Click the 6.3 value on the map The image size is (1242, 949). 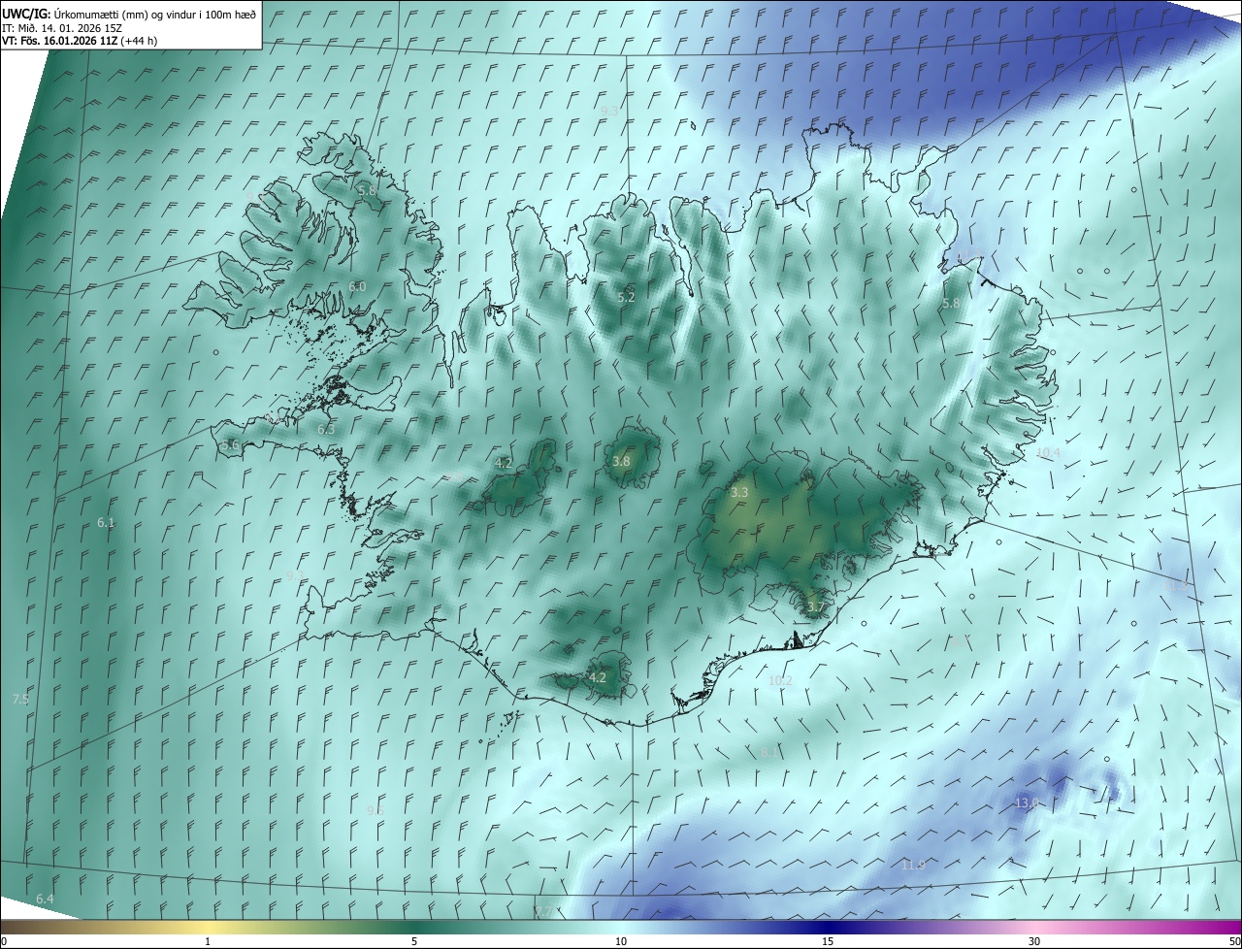(326, 429)
